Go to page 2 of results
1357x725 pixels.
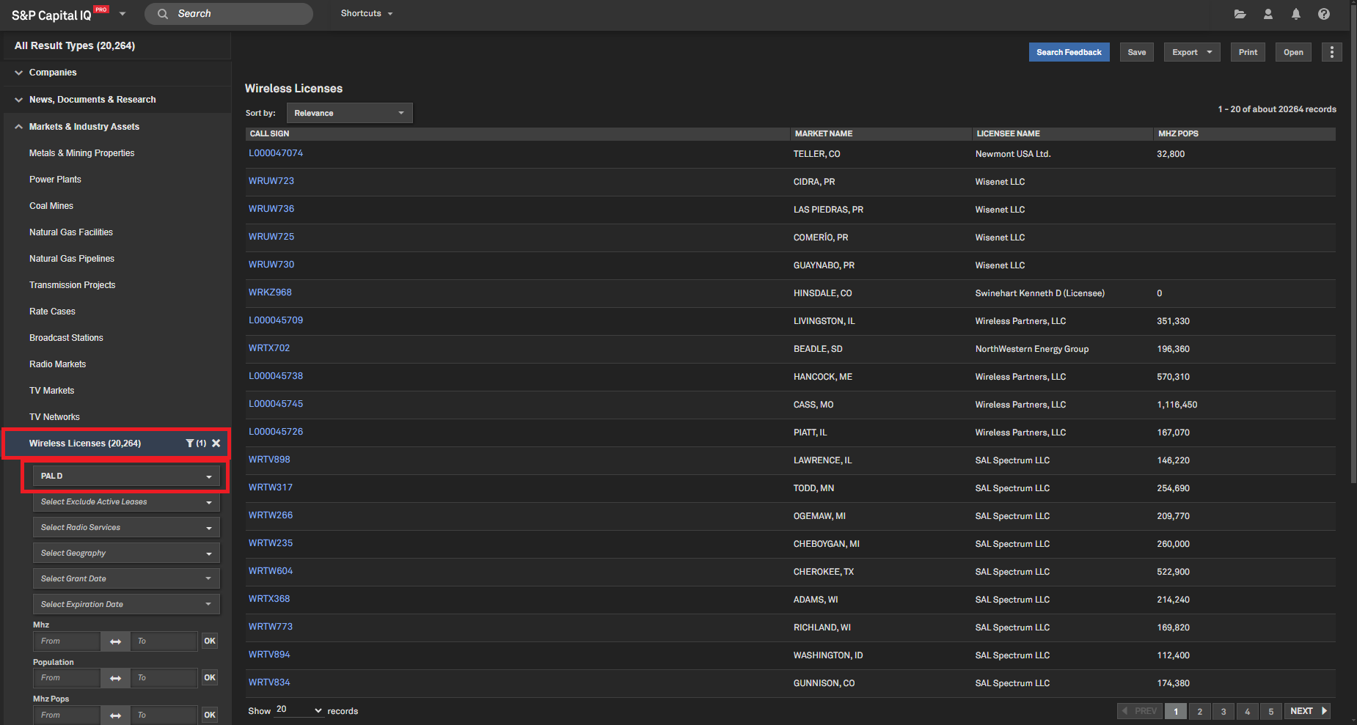(1199, 711)
